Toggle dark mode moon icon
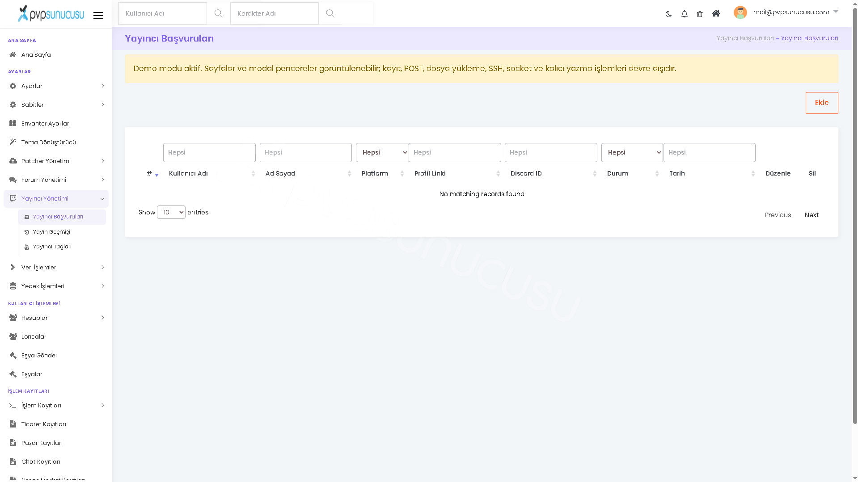The height and width of the screenshot is (482, 858). coord(668,14)
